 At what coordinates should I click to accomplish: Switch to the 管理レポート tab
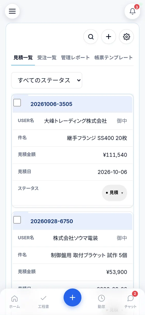(75, 57)
